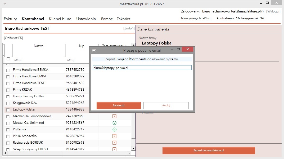Check the Firma Handlowa EMKA row checkbox

[x=8, y=77]
